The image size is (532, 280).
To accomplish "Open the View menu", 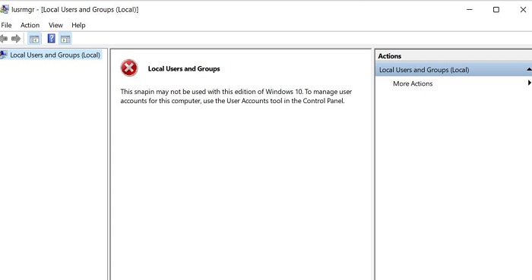I will pyautogui.click(x=55, y=25).
